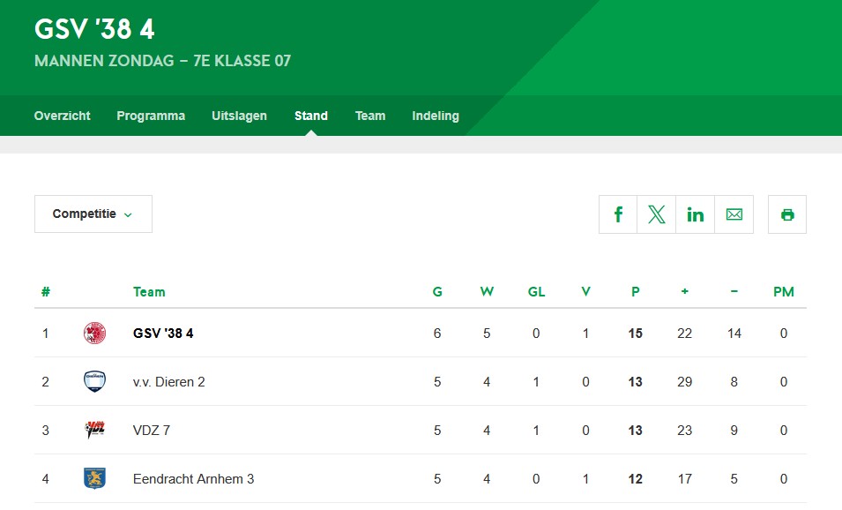Click the GSV '38 4 club logo
Image resolution: width=842 pixels, height=510 pixels.
tap(94, 334)
